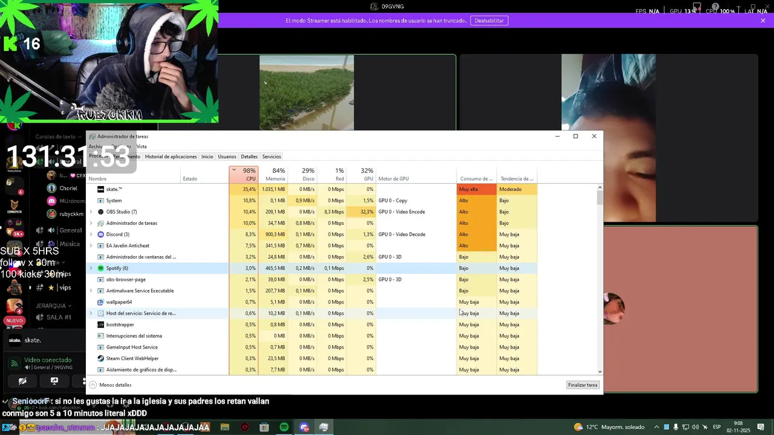The height and width of the screenshot is (435, 774).
Task: Open the beach video thumbnail in Discord call
Action: (x=307, y=92)
